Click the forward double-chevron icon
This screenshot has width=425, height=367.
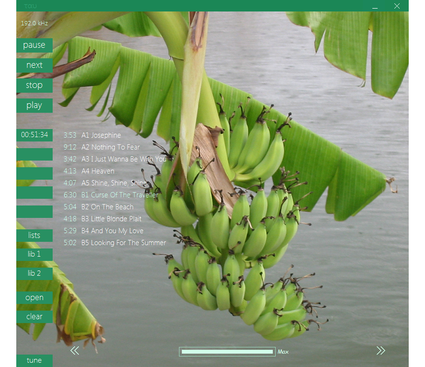[x=380, y=351]
